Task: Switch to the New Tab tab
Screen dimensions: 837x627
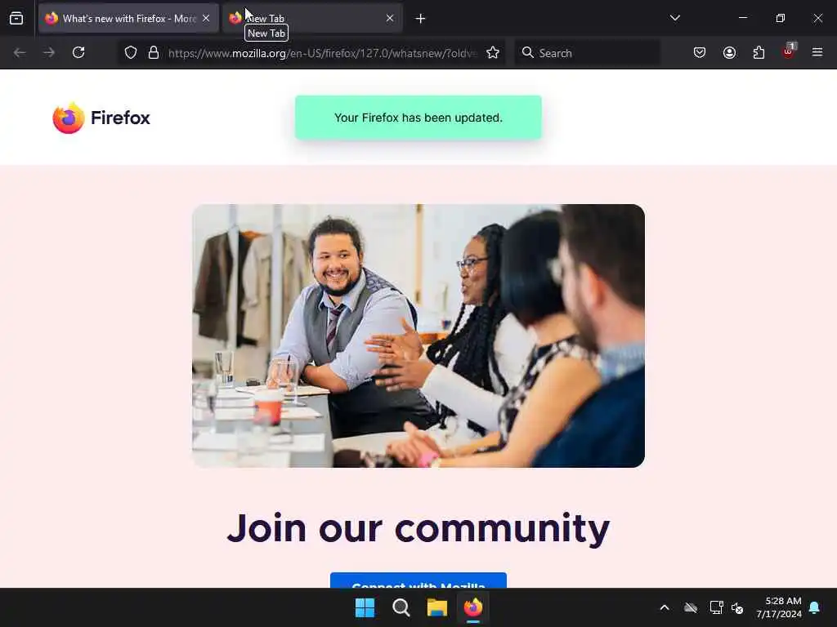Action: 312,19
